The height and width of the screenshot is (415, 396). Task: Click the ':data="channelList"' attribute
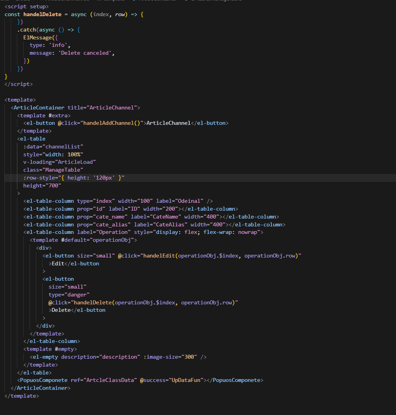click(53, 146)
